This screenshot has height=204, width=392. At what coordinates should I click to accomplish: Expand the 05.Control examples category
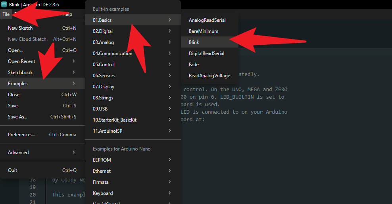(x=133, y=65)
